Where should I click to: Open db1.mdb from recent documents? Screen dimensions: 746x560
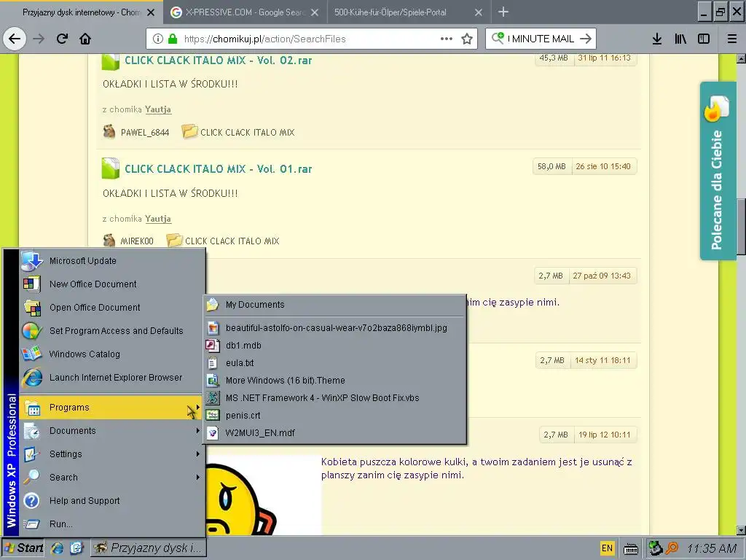point(335,345)
